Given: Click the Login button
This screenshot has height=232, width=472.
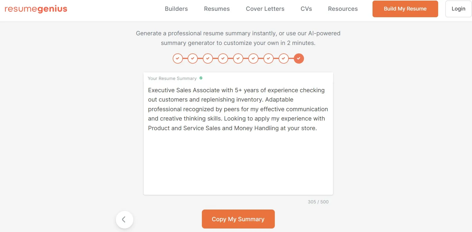Looking at the screenshot, I should 458,9.
